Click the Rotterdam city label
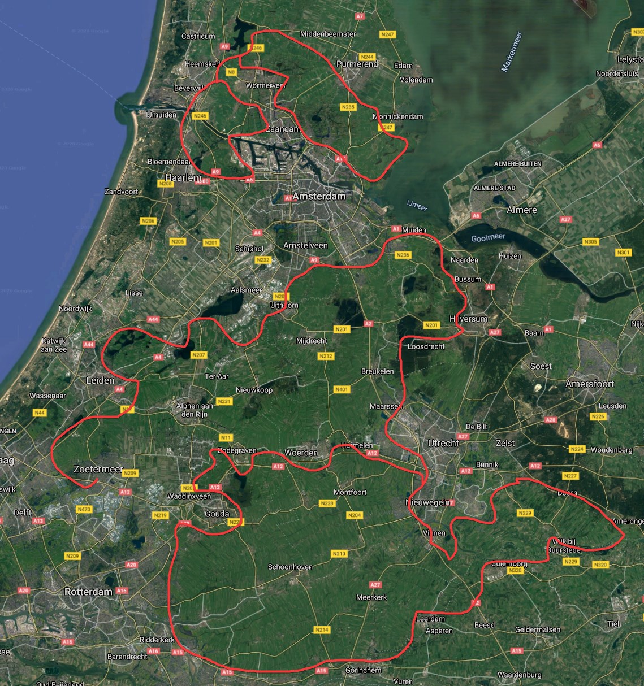 pos(88,592)
